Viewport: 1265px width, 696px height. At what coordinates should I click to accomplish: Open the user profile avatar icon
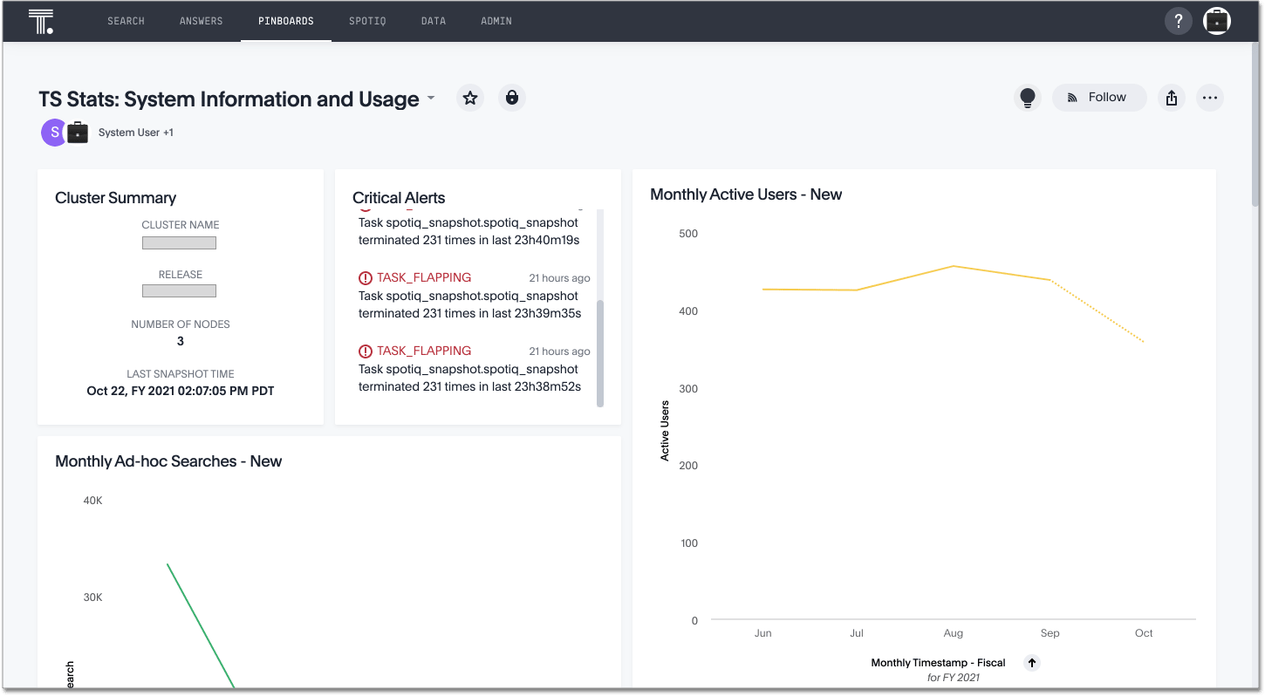[x=1216, y=21]
